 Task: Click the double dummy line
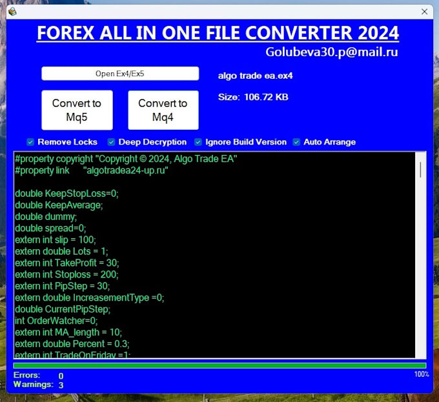(46, 217)
